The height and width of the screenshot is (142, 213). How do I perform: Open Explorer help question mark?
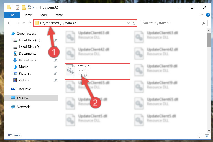point(208,15)
